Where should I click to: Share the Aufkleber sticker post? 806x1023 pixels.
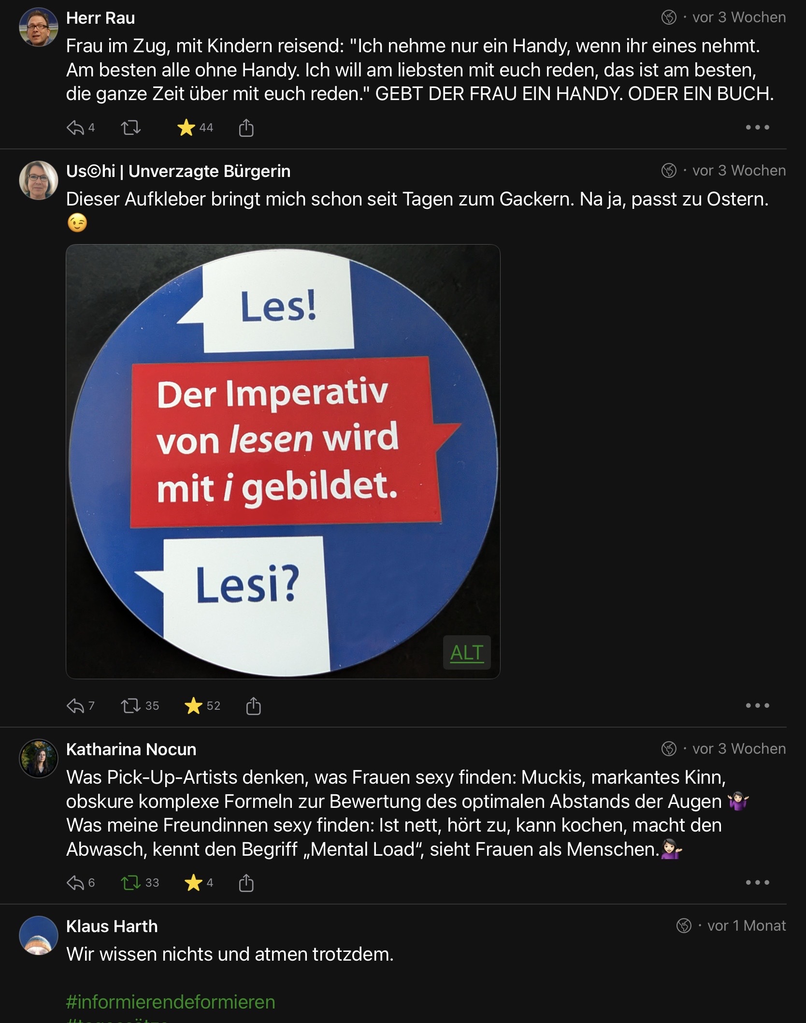253,706
